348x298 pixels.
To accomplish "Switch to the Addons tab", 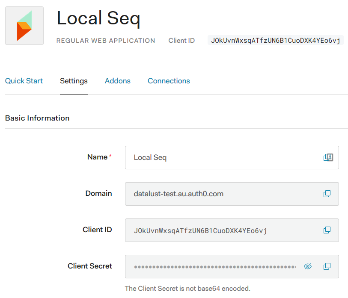I will click(x=118, y=81).
